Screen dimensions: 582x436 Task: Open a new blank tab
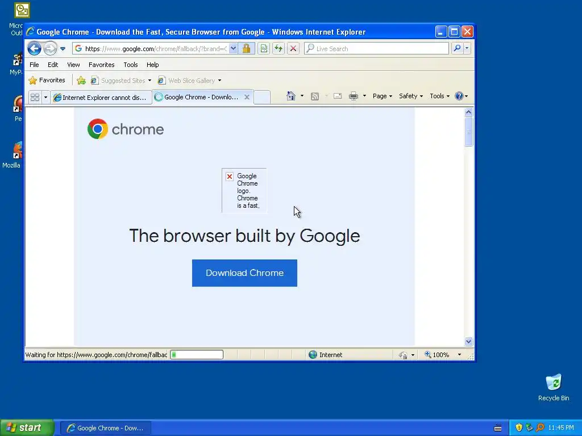point(262,97)
